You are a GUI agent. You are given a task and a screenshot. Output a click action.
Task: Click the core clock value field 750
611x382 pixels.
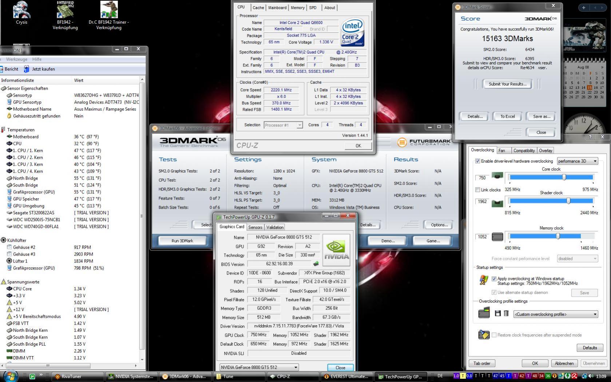click(x=482, y=178)
